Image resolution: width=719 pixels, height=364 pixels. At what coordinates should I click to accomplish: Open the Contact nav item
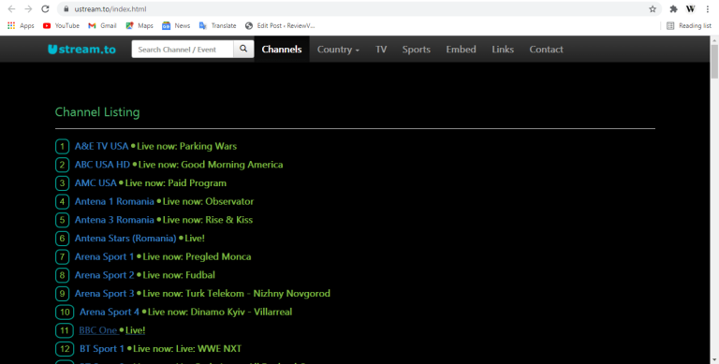[x=546, y=49]
